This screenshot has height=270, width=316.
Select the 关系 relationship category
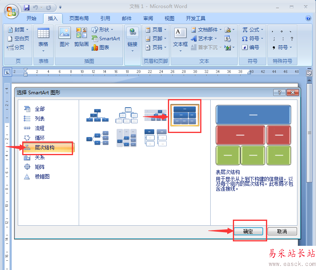coord(40,157)
